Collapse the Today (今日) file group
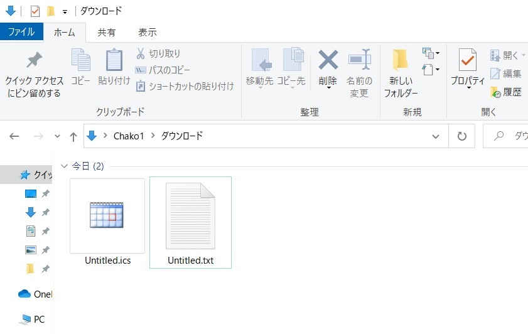 [x=63, y=166]
